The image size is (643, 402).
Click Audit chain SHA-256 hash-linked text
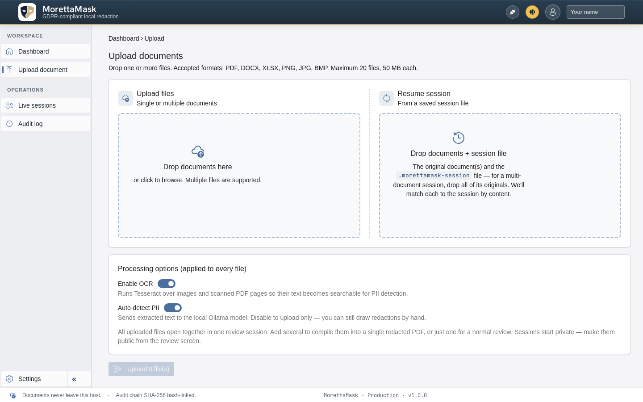tap(156, 395)
